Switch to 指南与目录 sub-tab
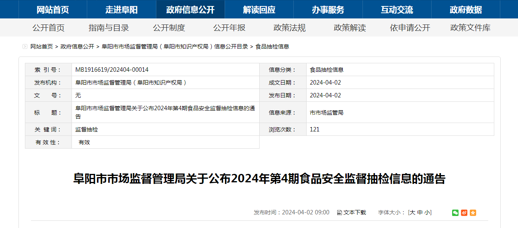 109,28
